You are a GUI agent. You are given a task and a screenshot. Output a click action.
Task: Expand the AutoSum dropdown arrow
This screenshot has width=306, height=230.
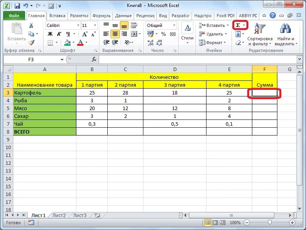tap(244, 25)
